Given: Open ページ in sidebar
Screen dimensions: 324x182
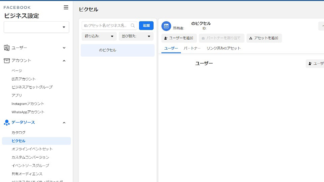Looking at the screenshot, I should pyautogui.click(x=17, y=71).
